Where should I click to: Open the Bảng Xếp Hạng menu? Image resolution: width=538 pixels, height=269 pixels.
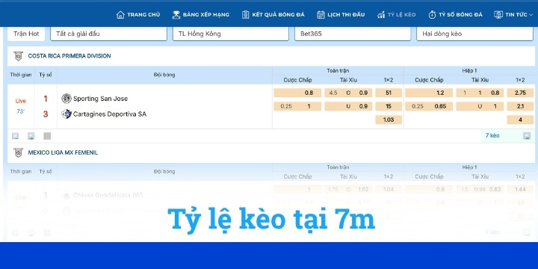(201, 15)
